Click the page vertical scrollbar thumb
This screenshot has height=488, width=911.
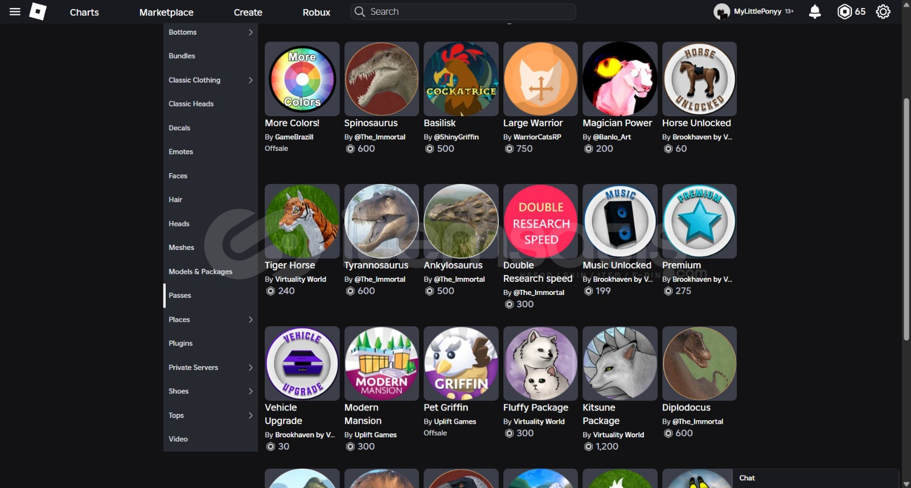906,219
